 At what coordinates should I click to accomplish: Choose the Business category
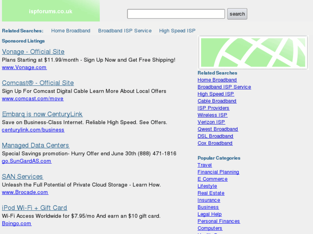coord(208,207)
